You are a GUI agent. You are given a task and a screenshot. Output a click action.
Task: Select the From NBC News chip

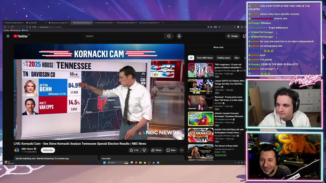point(205,58)
